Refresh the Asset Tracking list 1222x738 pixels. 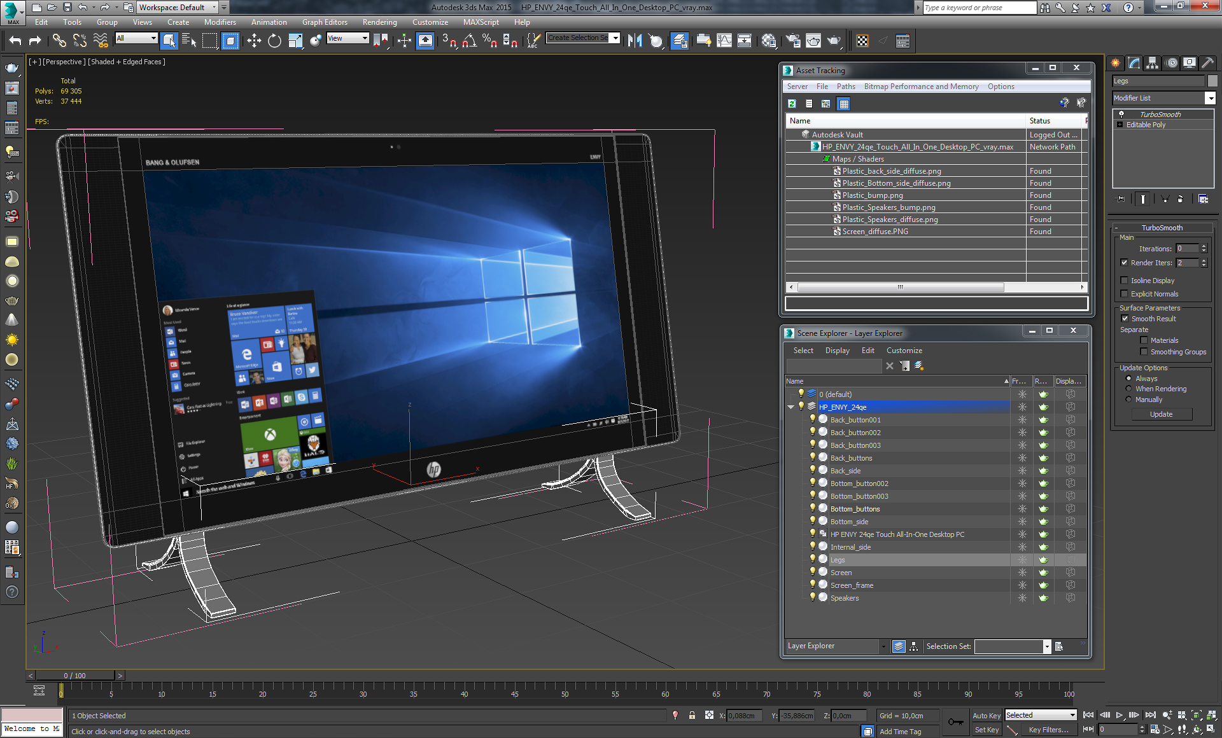coord(792,103)
